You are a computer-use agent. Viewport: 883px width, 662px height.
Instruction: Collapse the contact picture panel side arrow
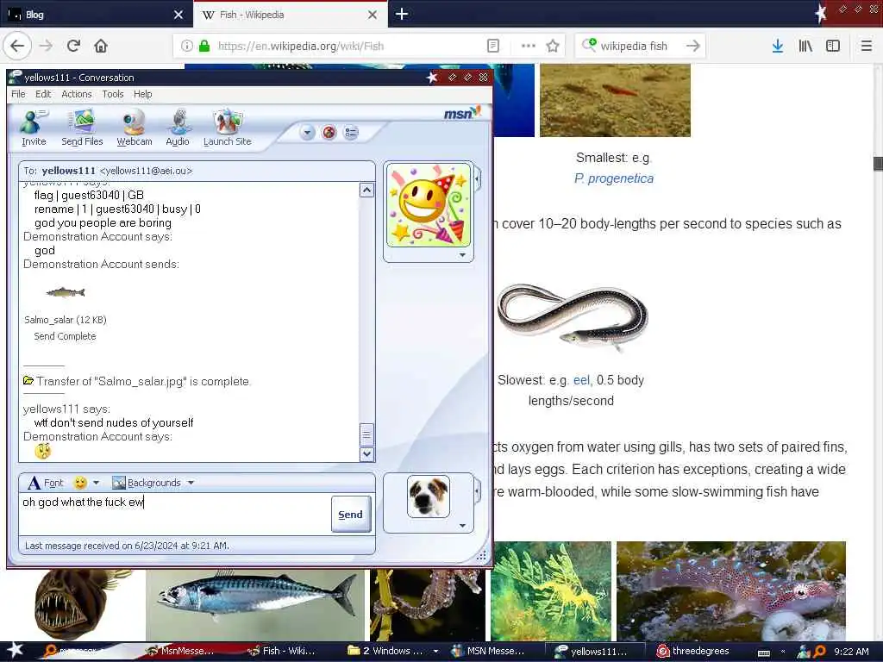click(x=478, y=179)
